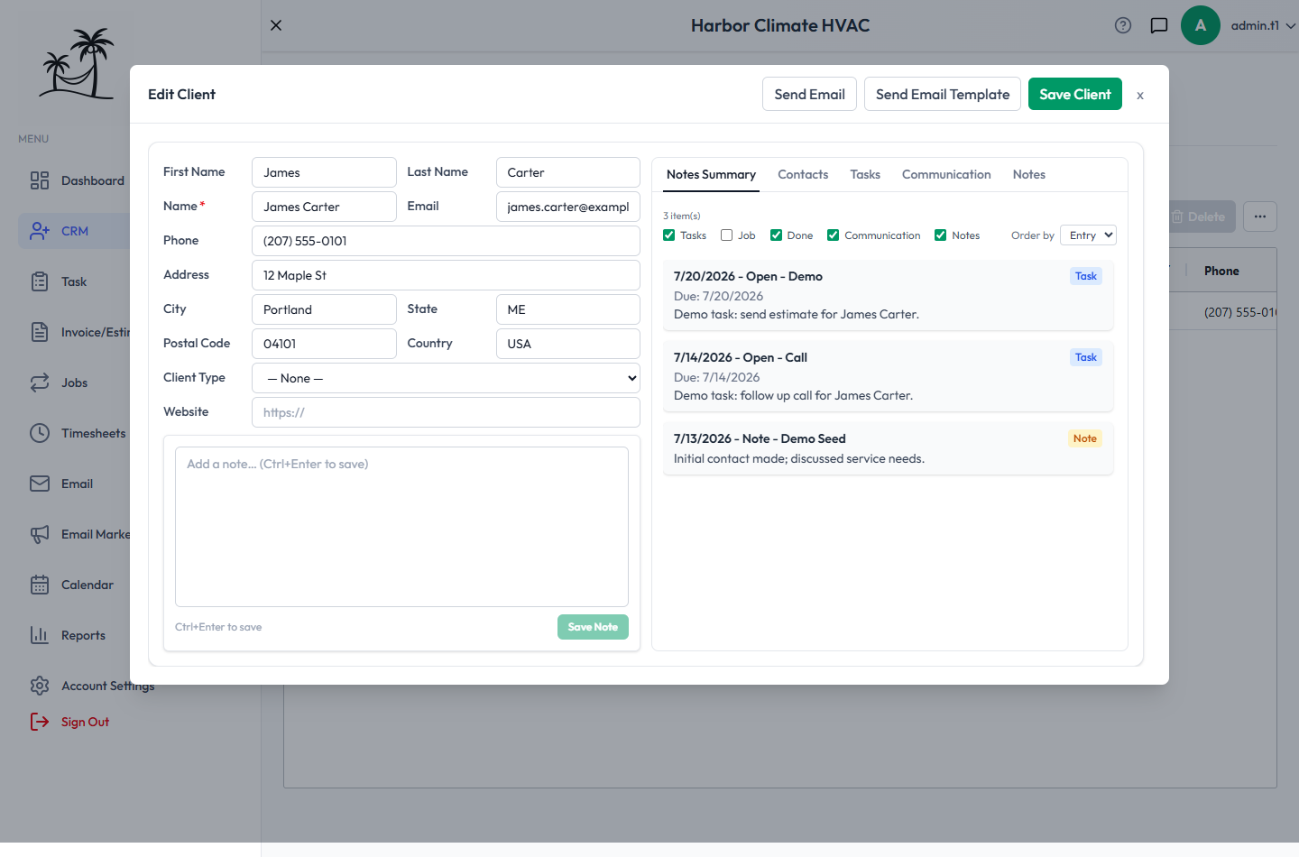Click the Timesheets clock icon
The image size is (1299, 857).
(x=40, y=433)
